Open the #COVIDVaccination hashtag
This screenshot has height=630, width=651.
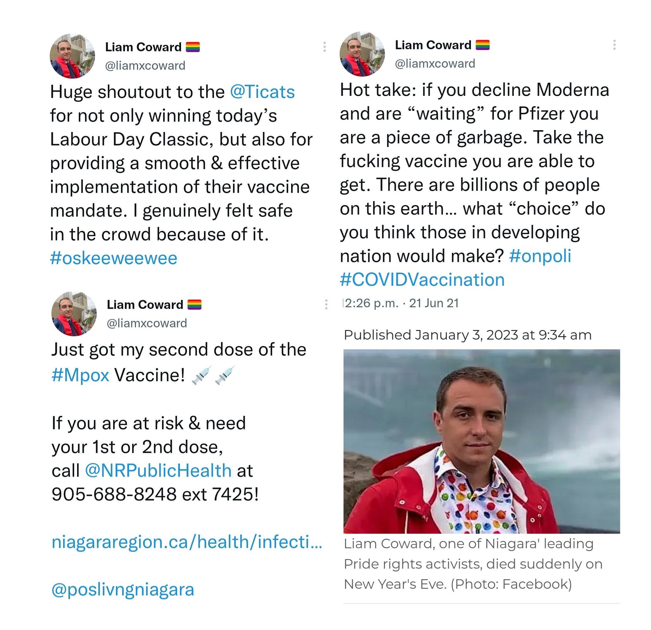(422, 280)
